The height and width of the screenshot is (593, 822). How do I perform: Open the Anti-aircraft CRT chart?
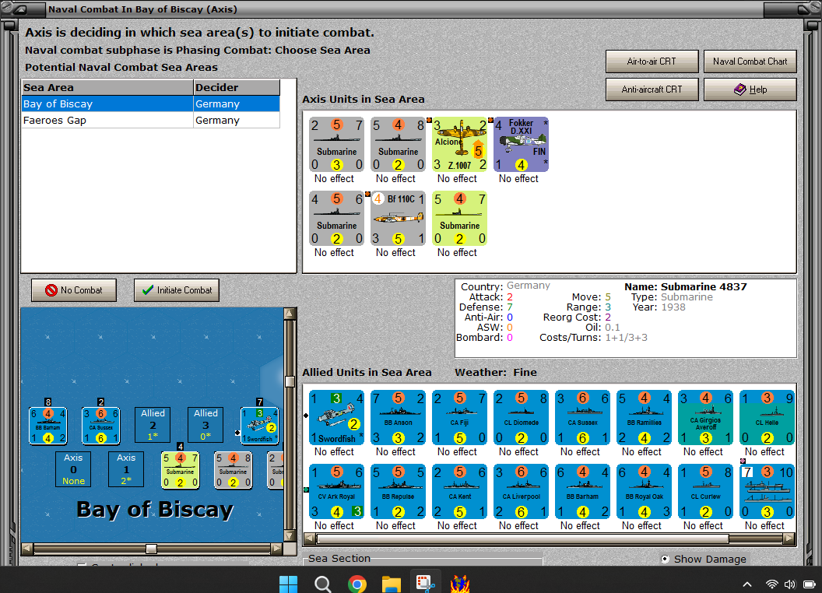[x=652, y=89]
